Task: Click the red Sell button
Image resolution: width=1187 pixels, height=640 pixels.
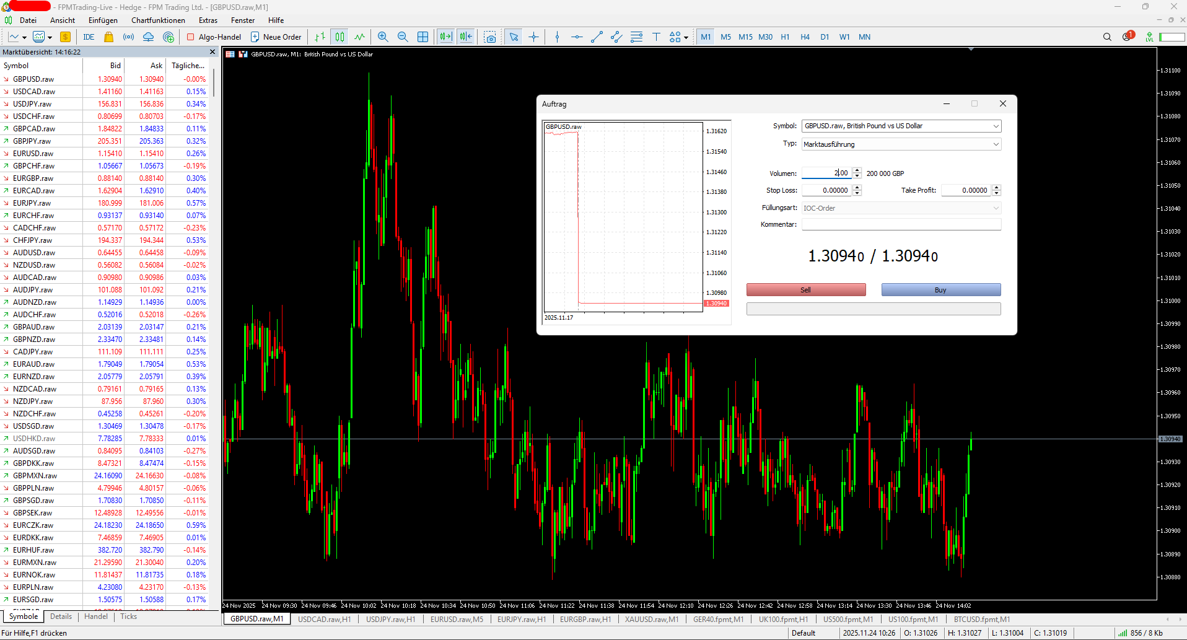Action: [x=805, y=289]
